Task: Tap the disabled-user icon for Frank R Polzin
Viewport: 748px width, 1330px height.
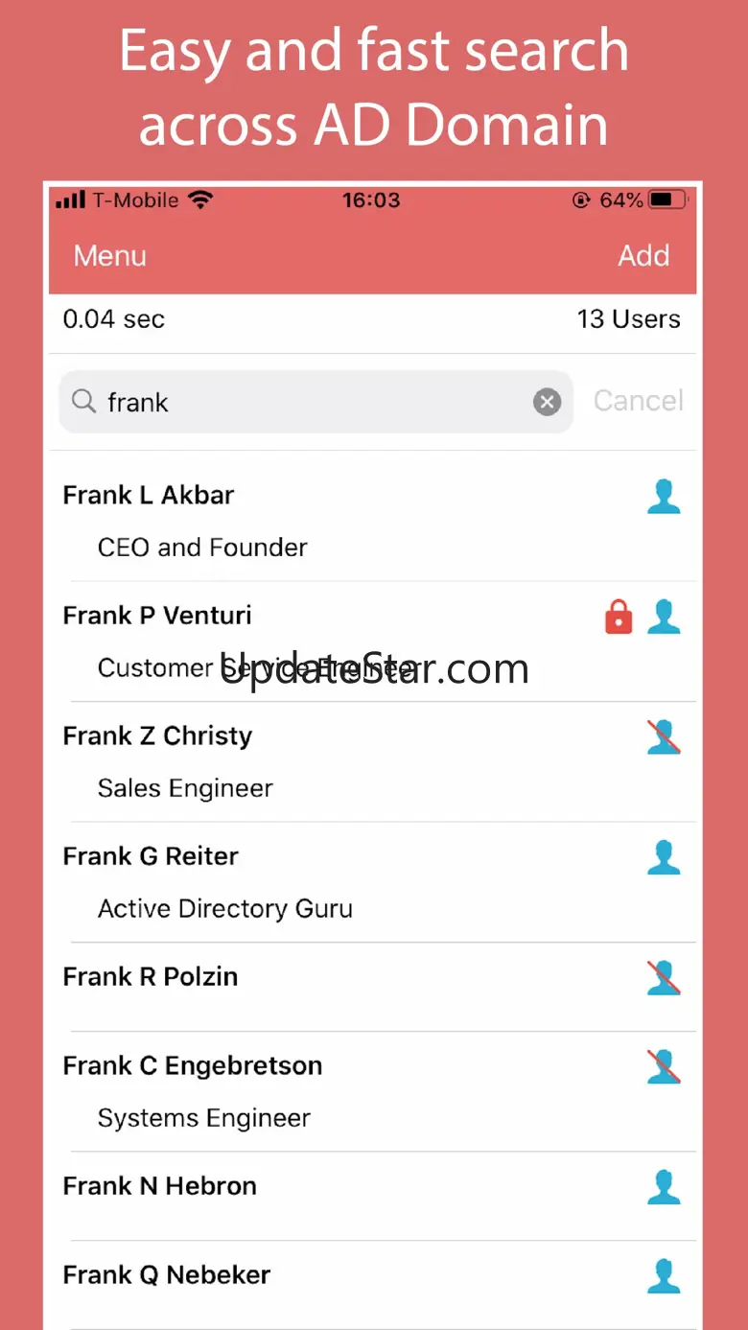Action: click(664, 978)
